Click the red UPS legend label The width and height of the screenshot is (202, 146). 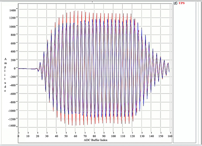[182, 3]
